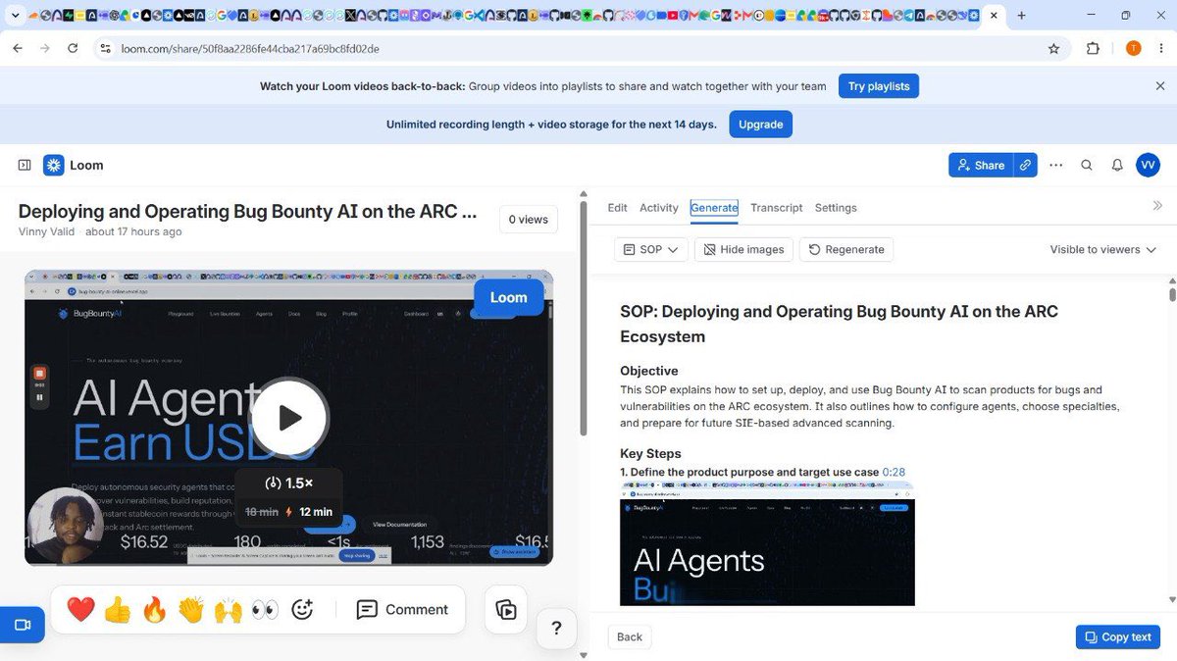Click the Loom badge on the video
The width and height of the screenshot is (1177, 661).
pyautogui.click(x=508, y=298)
